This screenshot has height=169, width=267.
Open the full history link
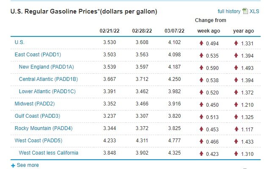pyautogui.click(x=229, y=11)
